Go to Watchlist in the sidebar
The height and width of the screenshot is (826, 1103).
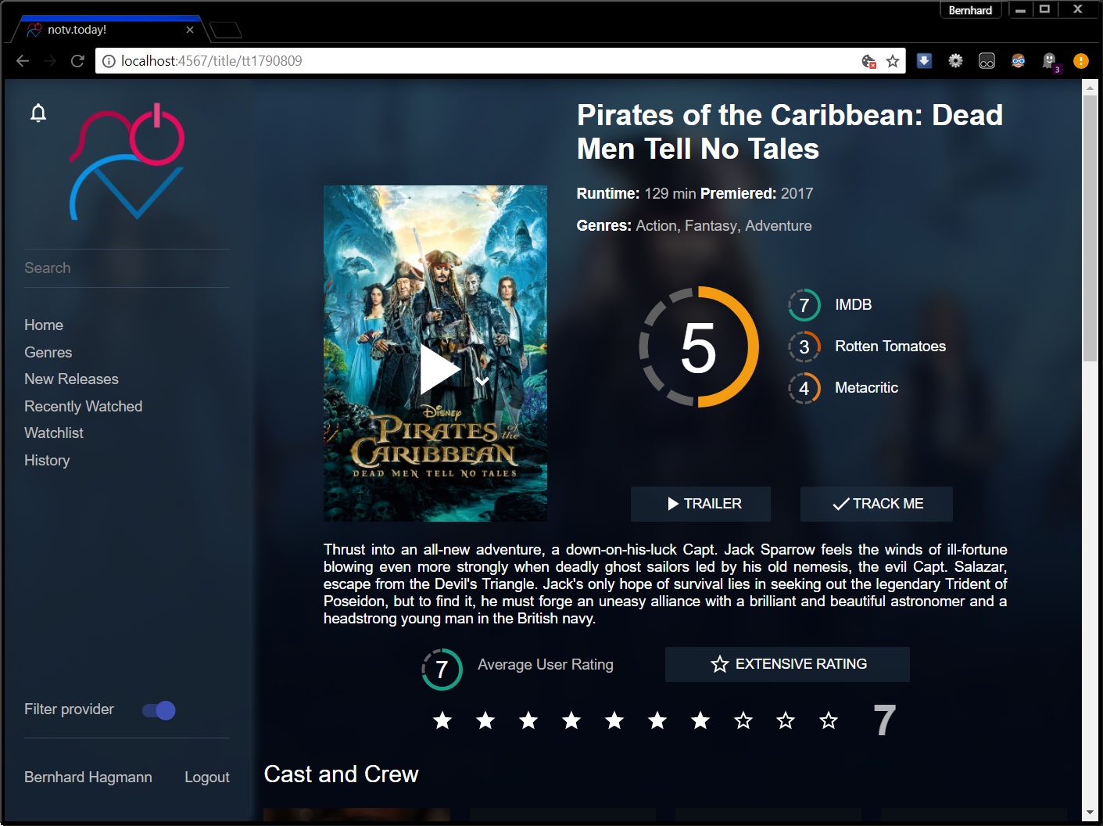(x=54, y=433)
